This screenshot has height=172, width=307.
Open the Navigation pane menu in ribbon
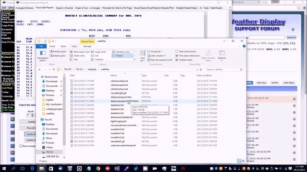point(43,56)
